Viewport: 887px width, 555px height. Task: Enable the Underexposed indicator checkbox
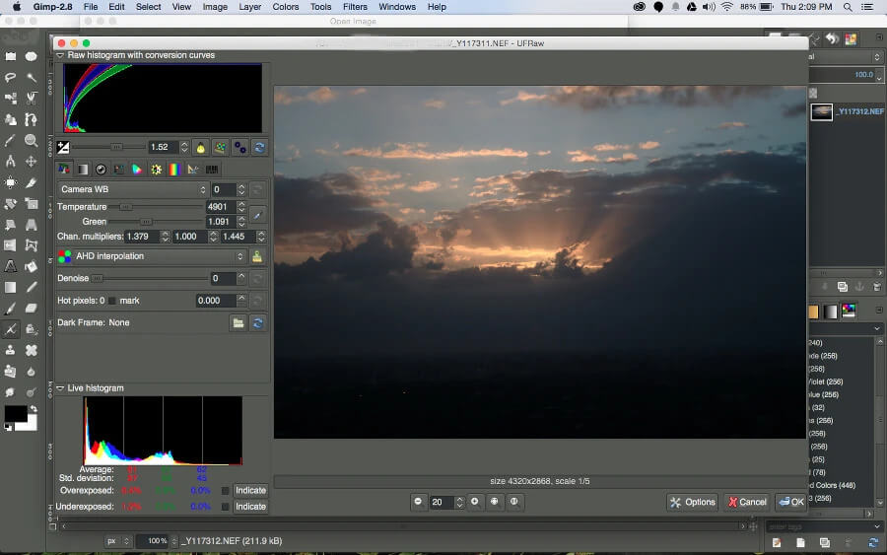pos(226,507)
